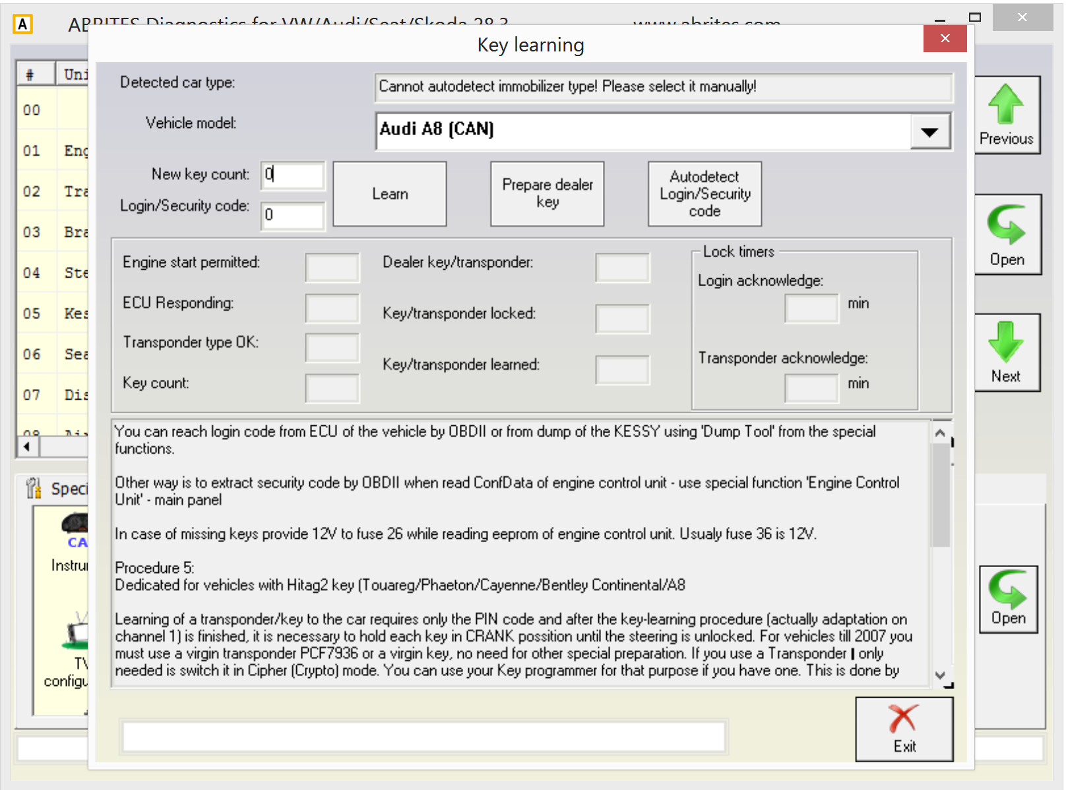The image size is (1066, 790).
Task: Run Autodetect Login/Security code
Action: pyautogui.click(x=705, y=194)
